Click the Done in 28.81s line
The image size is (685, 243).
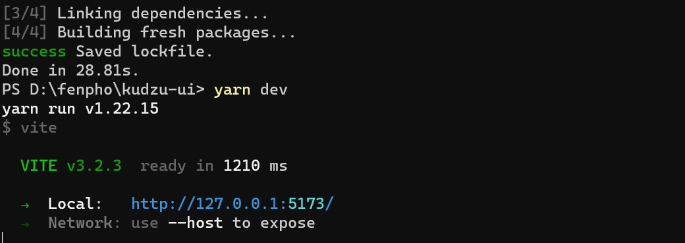tap(70, 70)
